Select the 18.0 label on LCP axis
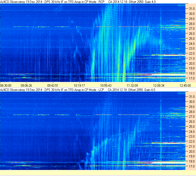Viewport: 196px width, 176px height. click(x=192, y=161)
